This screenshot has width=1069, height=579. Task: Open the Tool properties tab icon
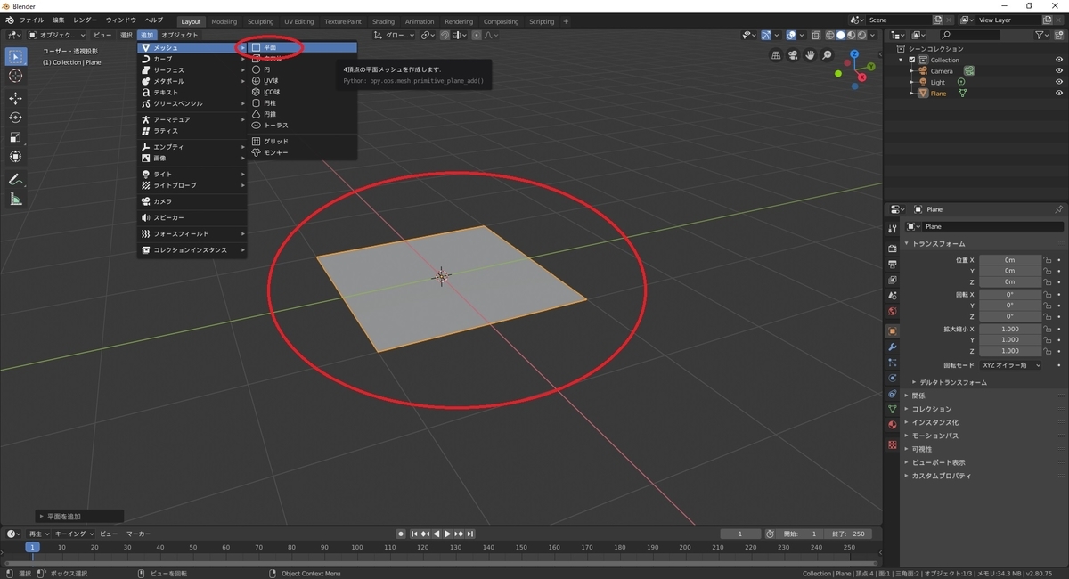893,229
